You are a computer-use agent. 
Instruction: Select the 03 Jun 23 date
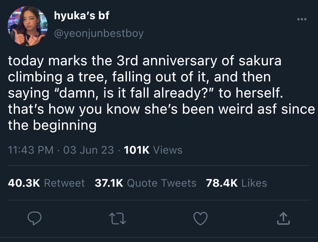[89, 150]
